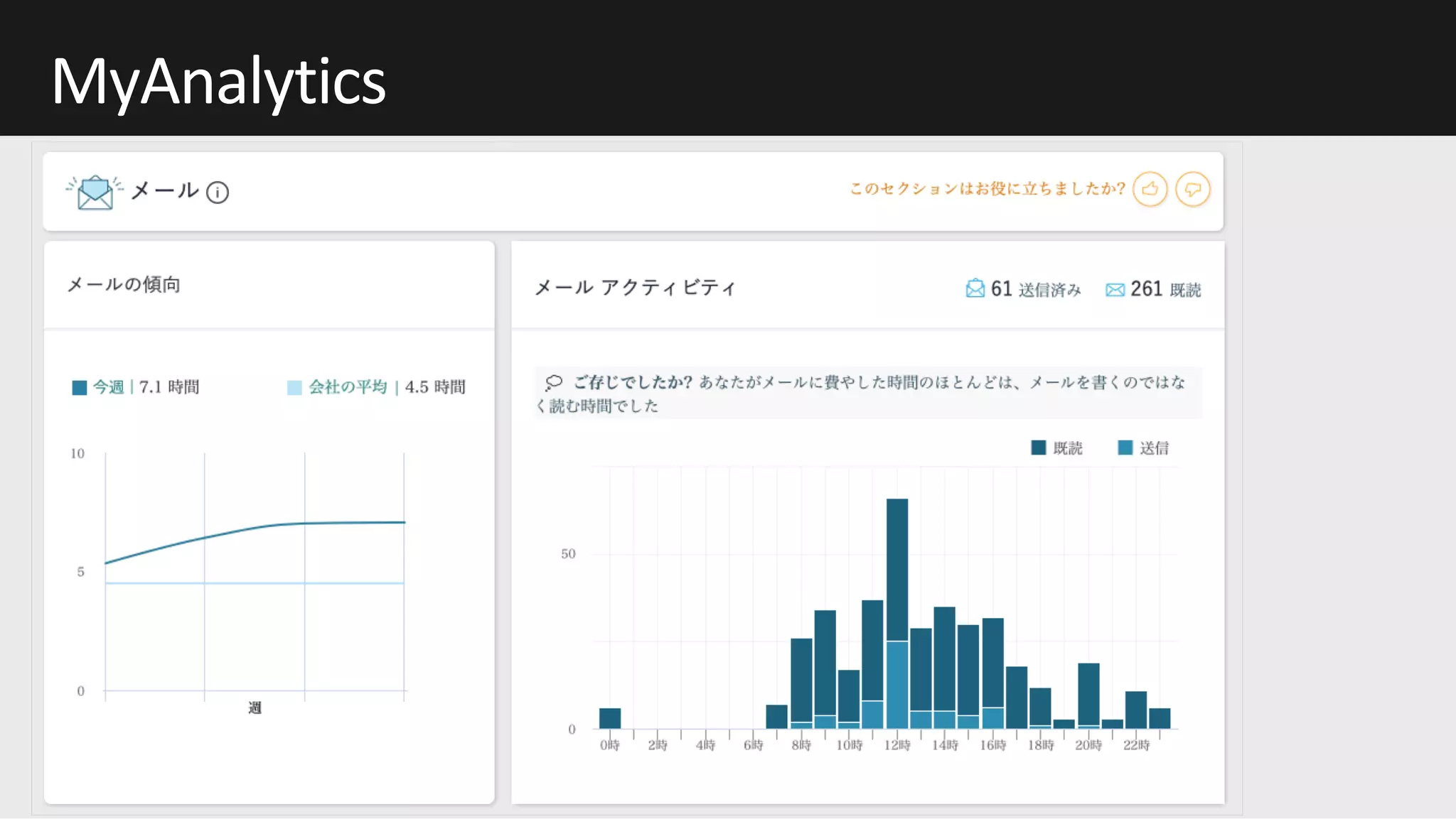Click the open envelope mail section icon
The image size is (1456, 819).
coord(95,192)
